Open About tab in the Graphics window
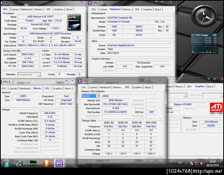The width and height of the screenshot is (224, 175). 210,87
